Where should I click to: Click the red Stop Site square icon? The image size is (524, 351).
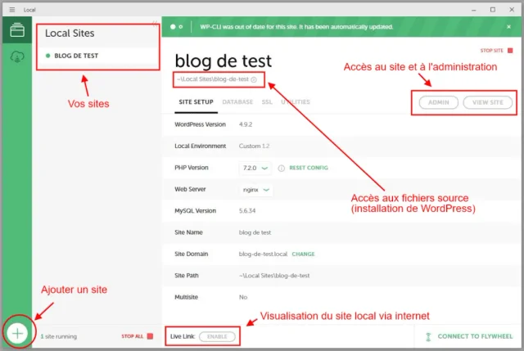pos(510,51)
